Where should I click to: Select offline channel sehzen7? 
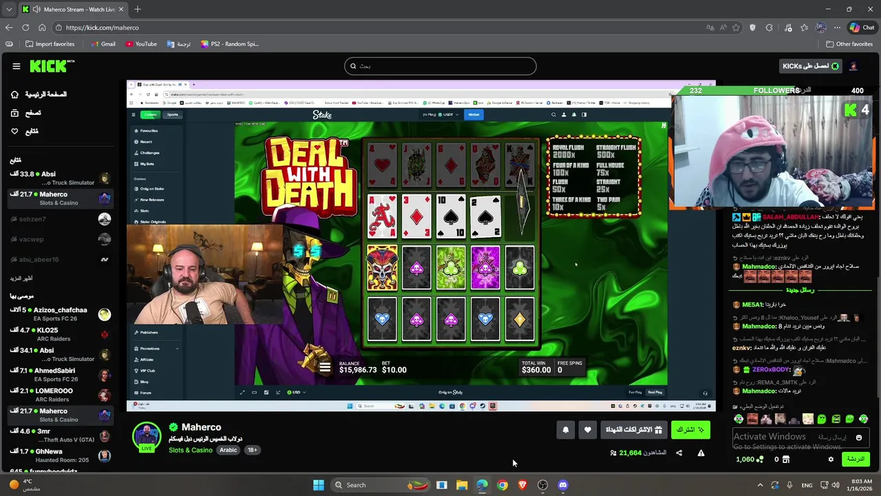[60, 219]
